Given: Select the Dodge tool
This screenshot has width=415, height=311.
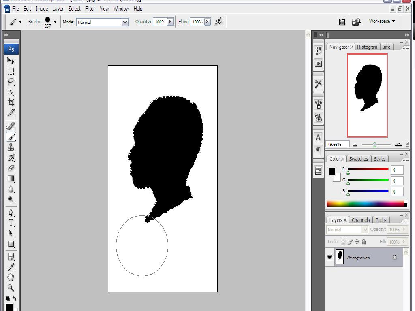Looking at the screenshot, I should 11,199.
